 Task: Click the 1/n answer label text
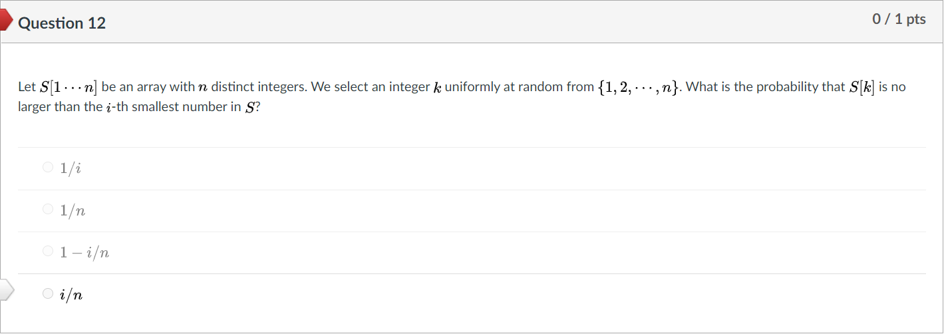[x=73, y=211]
